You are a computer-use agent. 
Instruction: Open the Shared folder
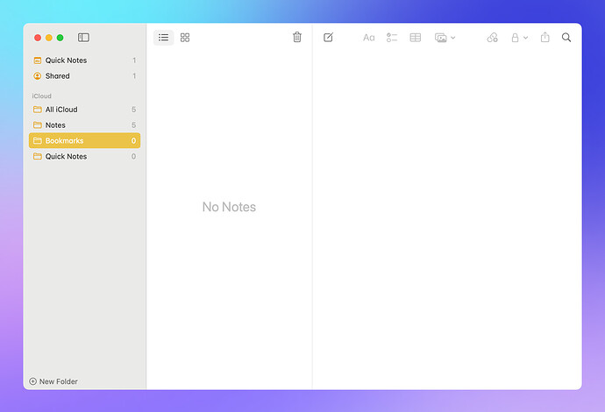click(x=58, y=76)
